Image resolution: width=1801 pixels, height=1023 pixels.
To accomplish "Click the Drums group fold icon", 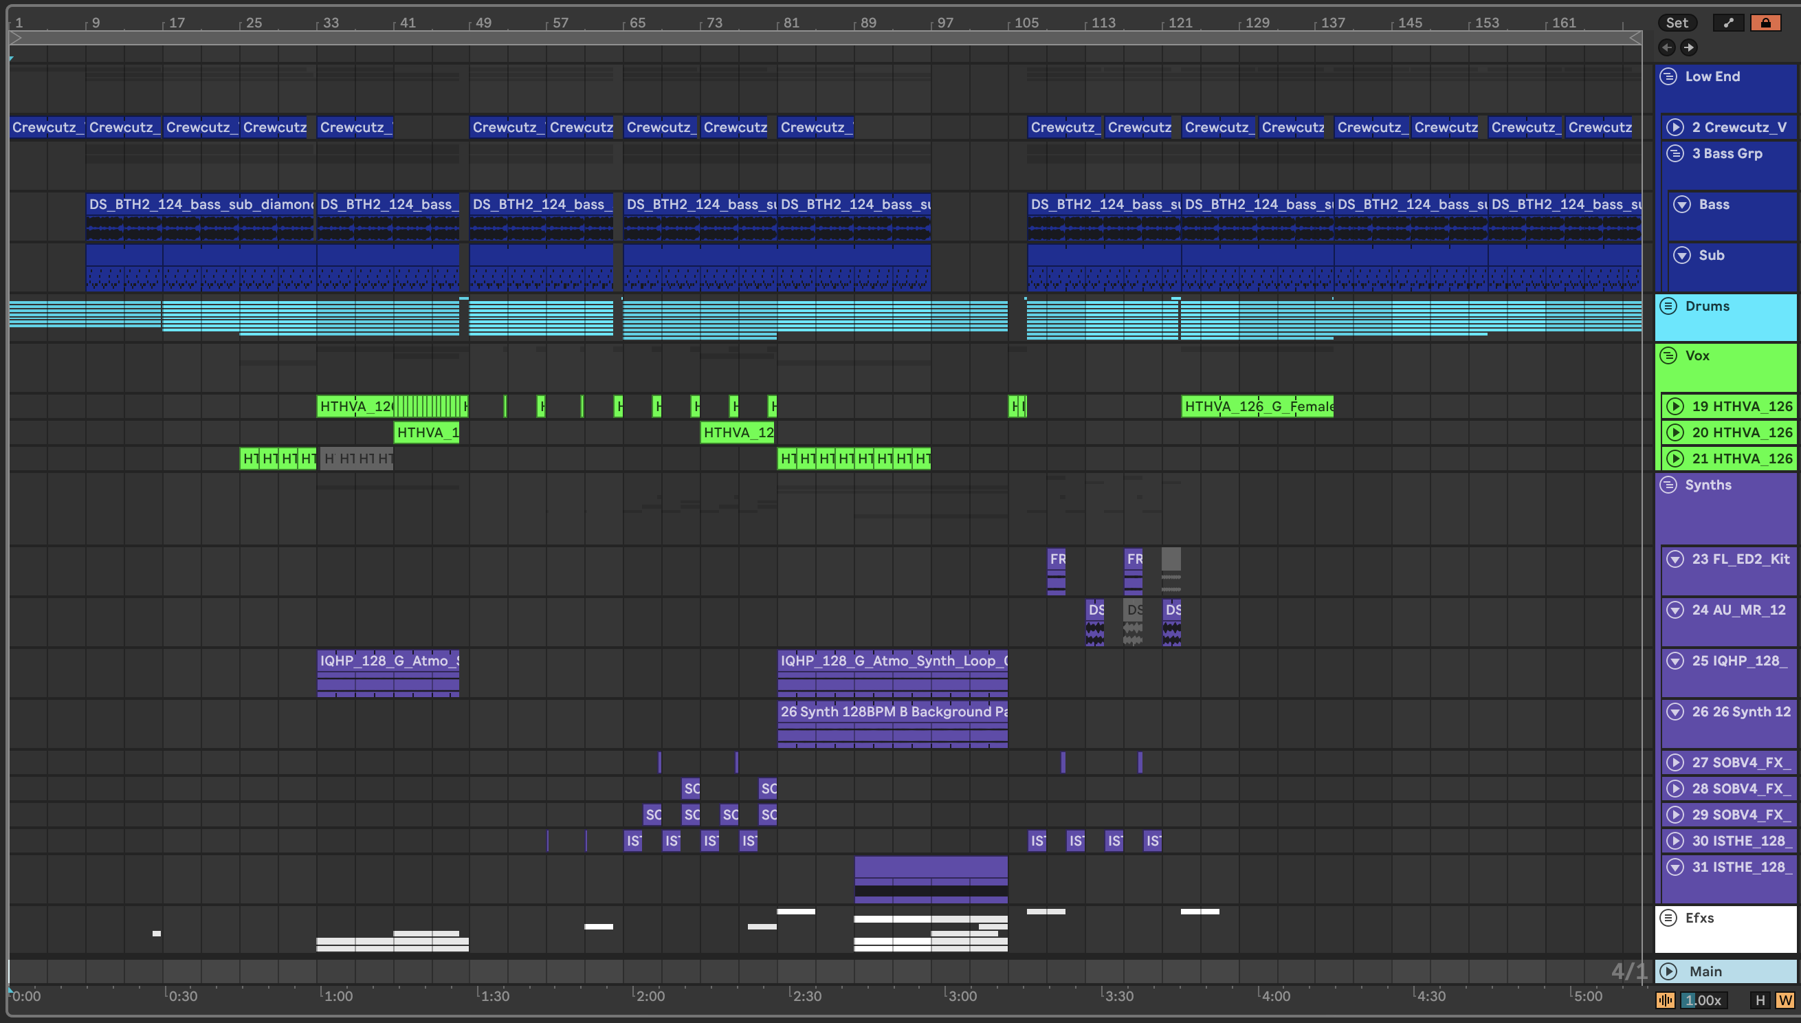I will pyautogui.click(x=1668, y=306).
